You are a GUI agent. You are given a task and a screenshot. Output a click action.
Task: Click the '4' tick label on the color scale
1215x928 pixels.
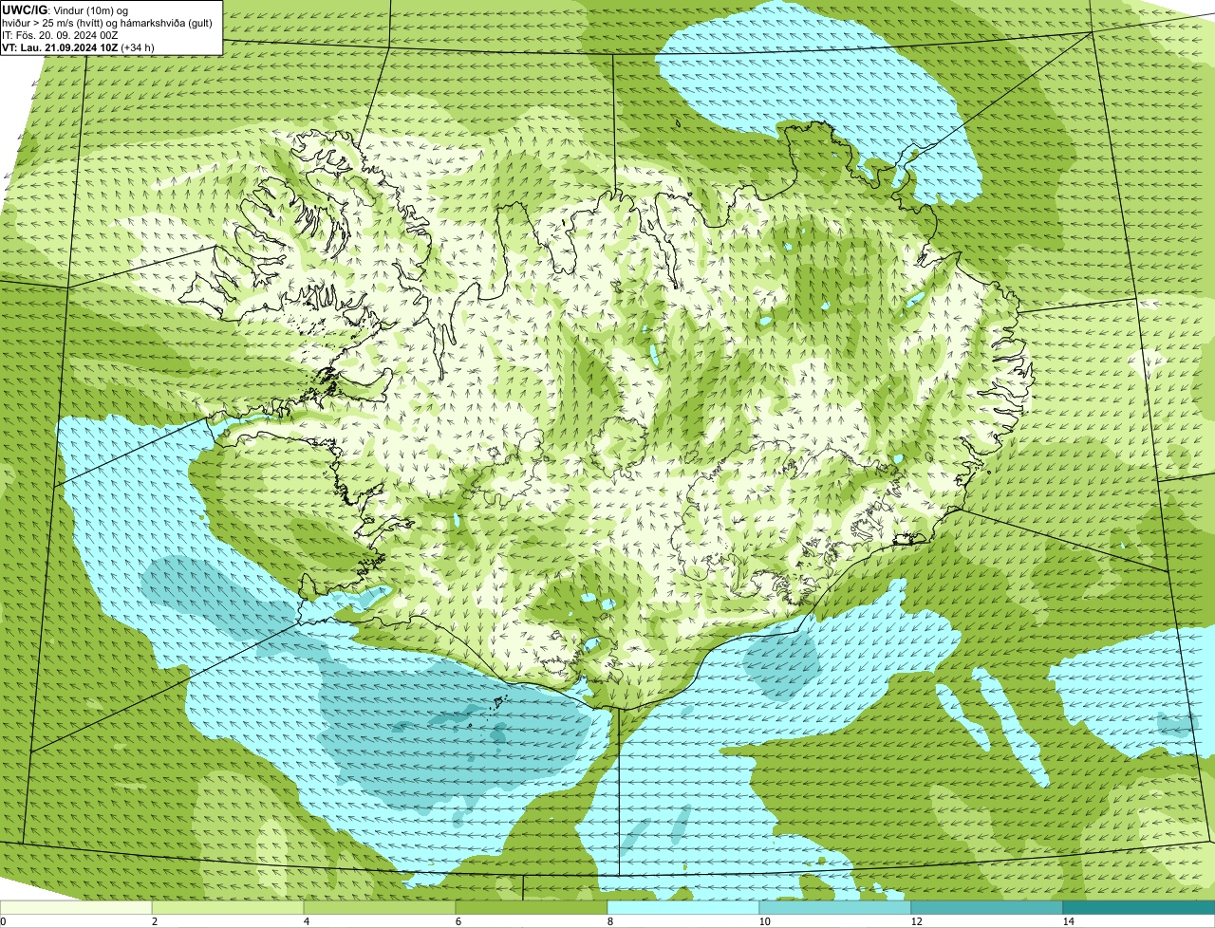(x=306, y=921)
